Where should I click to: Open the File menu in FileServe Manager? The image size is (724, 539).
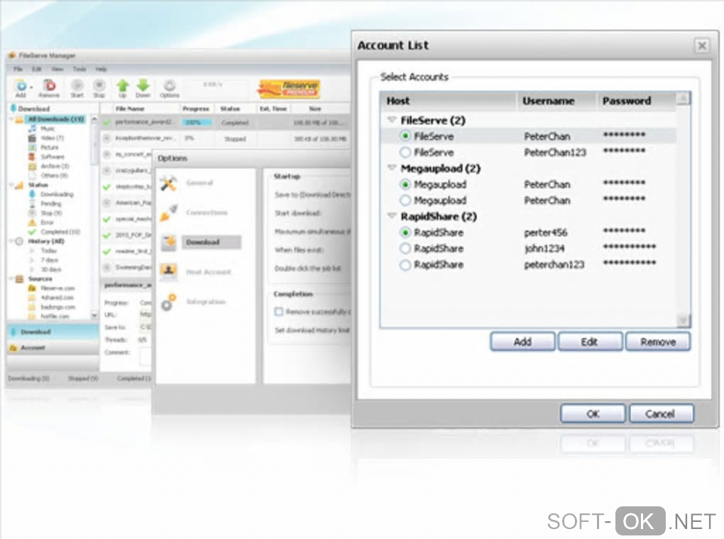(18, 69)
